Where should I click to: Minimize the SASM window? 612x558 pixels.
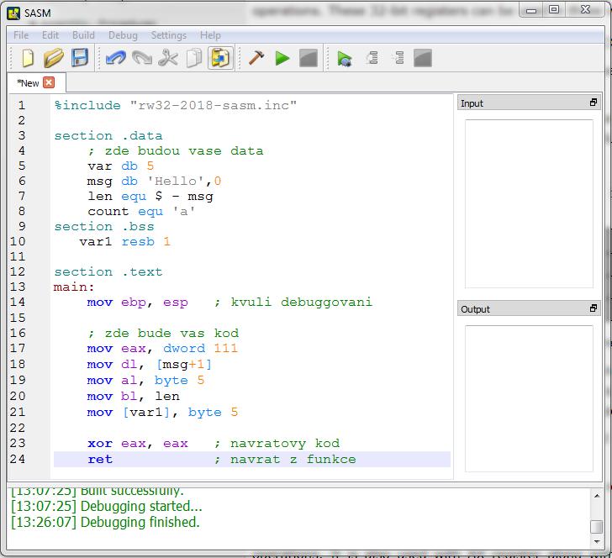click(530, 9)
